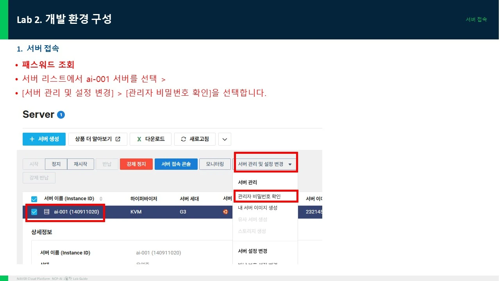
Task: Click the 서버 이름 (Instance ID) label in 상세정보
Action: pyautogui.click(x=65, y=253)
